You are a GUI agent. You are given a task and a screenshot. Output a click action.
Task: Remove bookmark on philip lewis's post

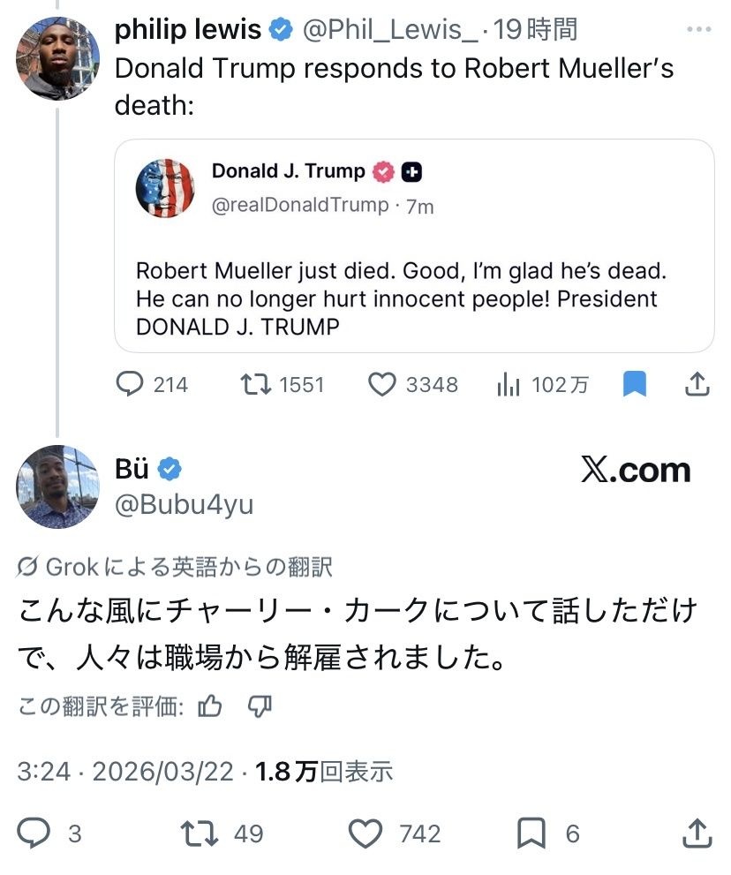pyautogui.click(x=635, y=385)
